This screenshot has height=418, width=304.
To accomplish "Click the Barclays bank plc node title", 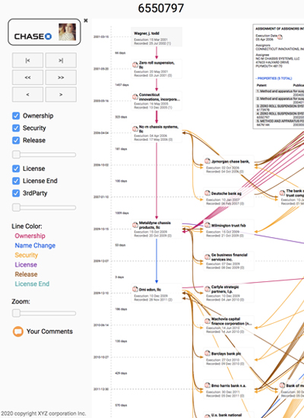I will point(226,353).
